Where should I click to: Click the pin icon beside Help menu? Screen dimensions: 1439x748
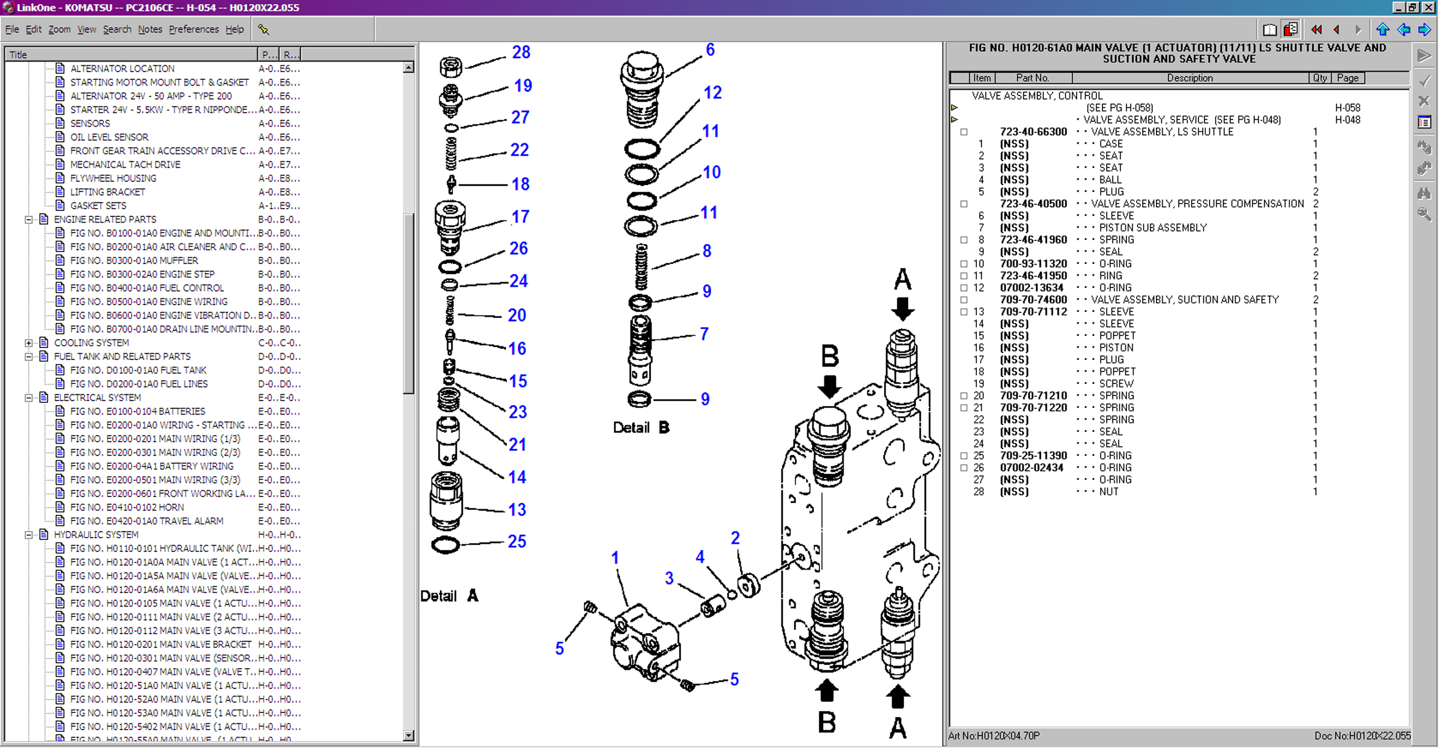coord(263,30)
